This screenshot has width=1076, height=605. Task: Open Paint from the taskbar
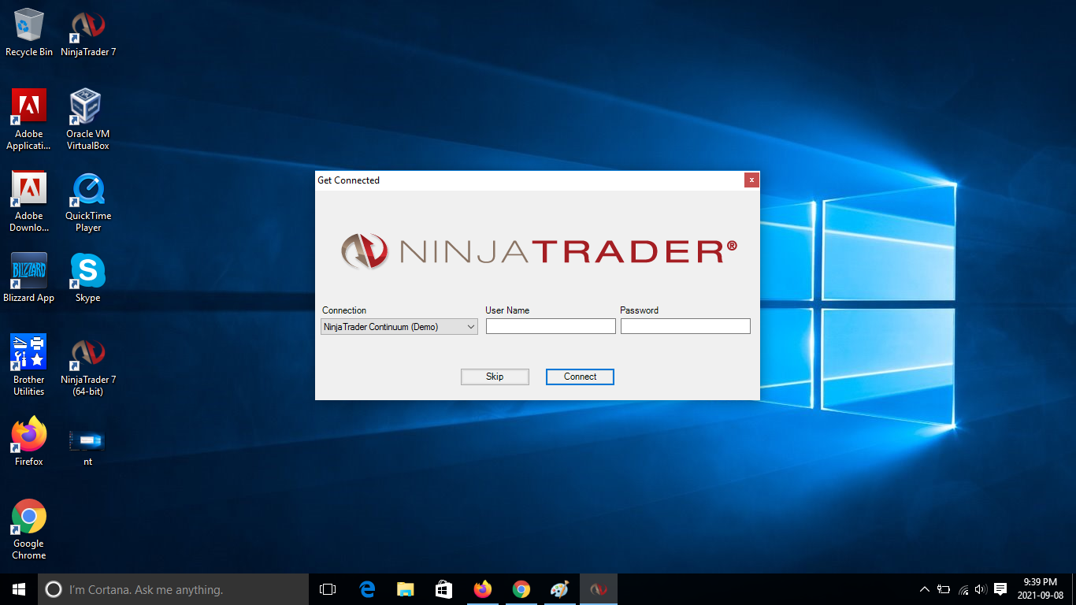click(559, 589)
